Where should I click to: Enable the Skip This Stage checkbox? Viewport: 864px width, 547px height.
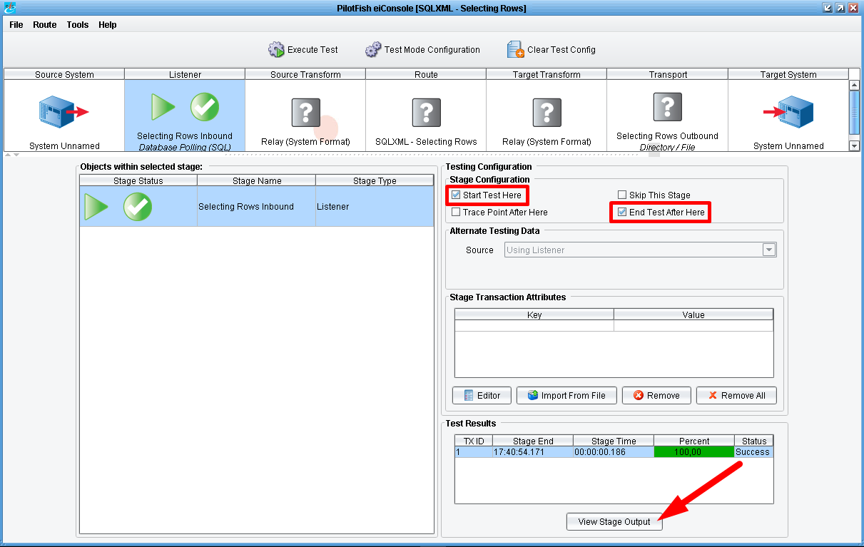pos(622,195)
